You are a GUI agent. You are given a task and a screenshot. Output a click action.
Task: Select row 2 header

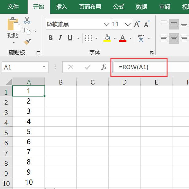point(6,101)
